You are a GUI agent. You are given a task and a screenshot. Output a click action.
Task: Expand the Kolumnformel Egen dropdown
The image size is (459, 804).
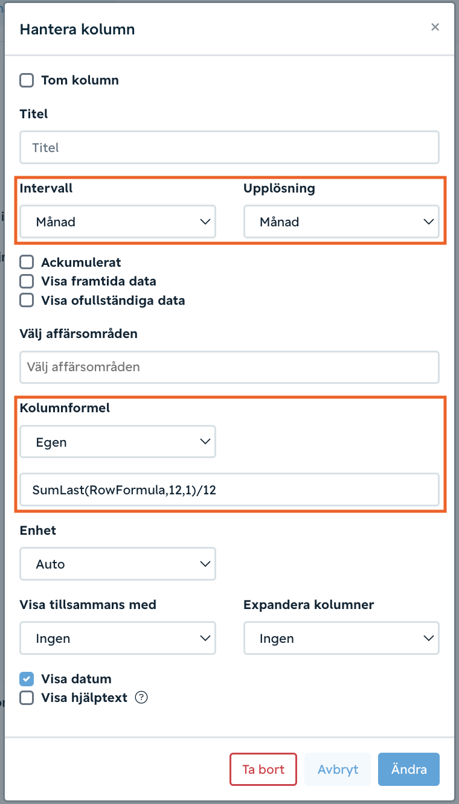(118, 442)
